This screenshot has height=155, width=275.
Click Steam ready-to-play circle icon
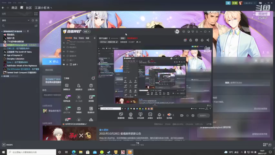pos(36,20)
